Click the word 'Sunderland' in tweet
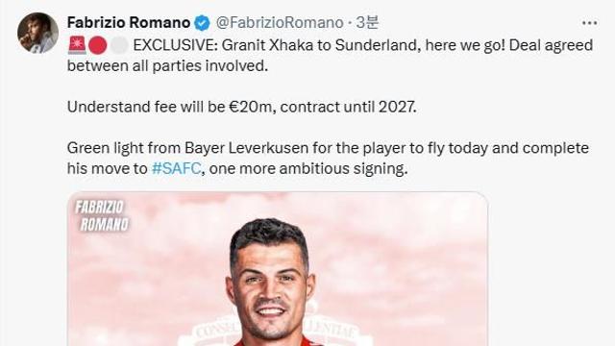 tap(378, 45)
